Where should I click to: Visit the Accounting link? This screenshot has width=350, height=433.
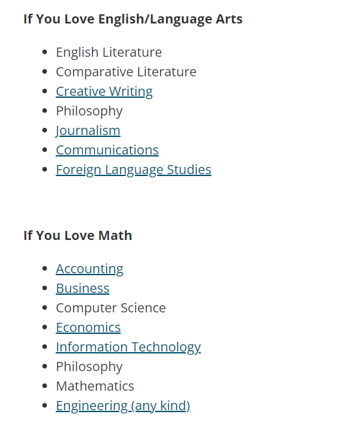(89, 269)
